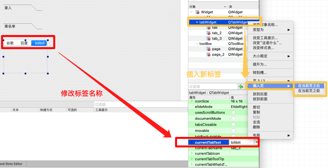The width and height of the screenshot is (328, 168).
Task: Click the elideMode value ElideRight
Action: [x=239, y=107]
